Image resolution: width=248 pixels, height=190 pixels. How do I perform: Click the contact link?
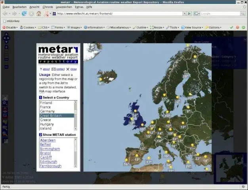tap(61, 69)
